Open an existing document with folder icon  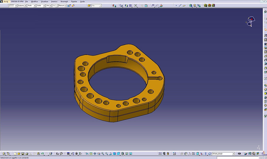point(19,154)
